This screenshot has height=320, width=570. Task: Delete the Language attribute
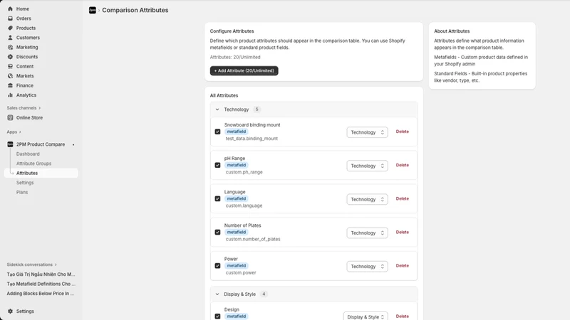(402, 199)
